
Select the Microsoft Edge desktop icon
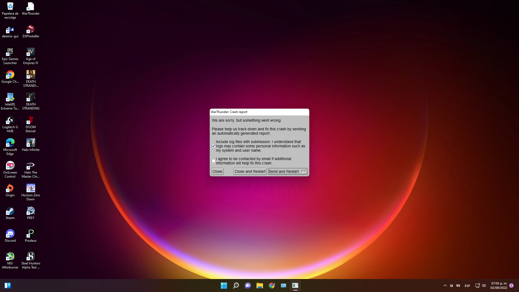pos(10,147)
